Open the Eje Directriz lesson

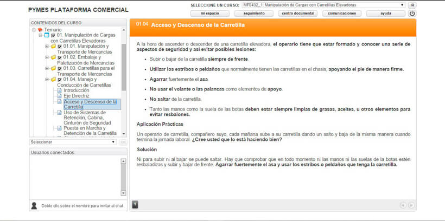[77, 96]
